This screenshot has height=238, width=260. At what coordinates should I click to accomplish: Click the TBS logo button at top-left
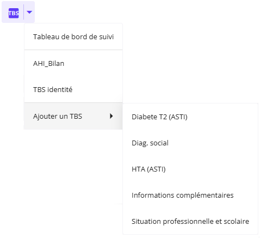pyautogui.click(x=14, y=13)
